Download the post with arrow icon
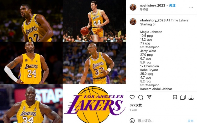The height and width of the screenshot is (123, 197). click(191, 97)
